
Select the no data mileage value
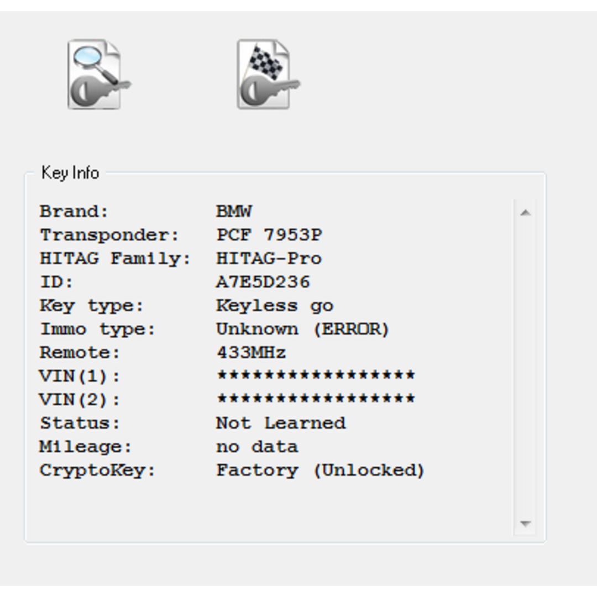coord(257,447)
